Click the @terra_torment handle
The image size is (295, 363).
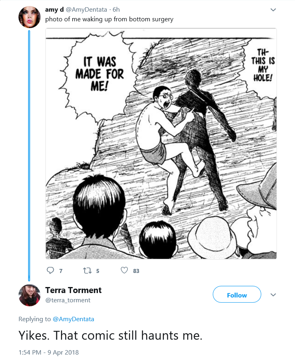68,300
